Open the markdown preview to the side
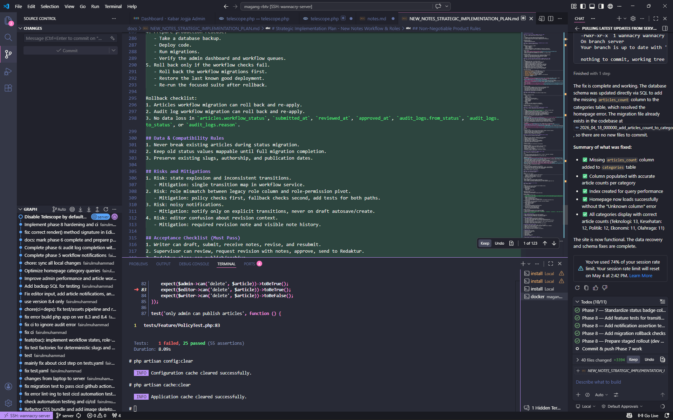673x420 pixels. pos(542,19)
